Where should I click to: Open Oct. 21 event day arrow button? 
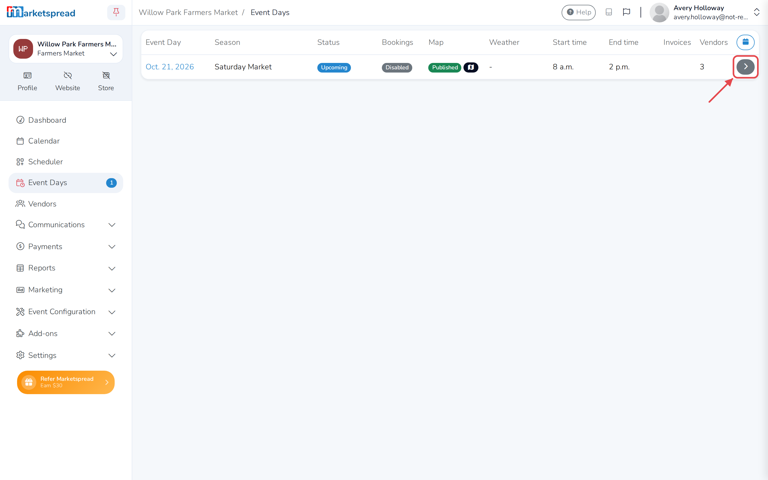click(745, 67)
